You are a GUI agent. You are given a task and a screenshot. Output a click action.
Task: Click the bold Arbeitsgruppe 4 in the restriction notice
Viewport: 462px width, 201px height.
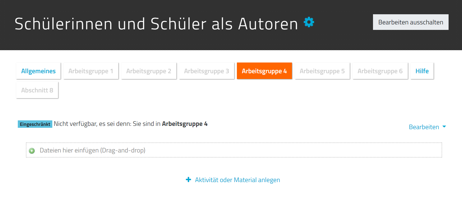[x=185, y=124]
